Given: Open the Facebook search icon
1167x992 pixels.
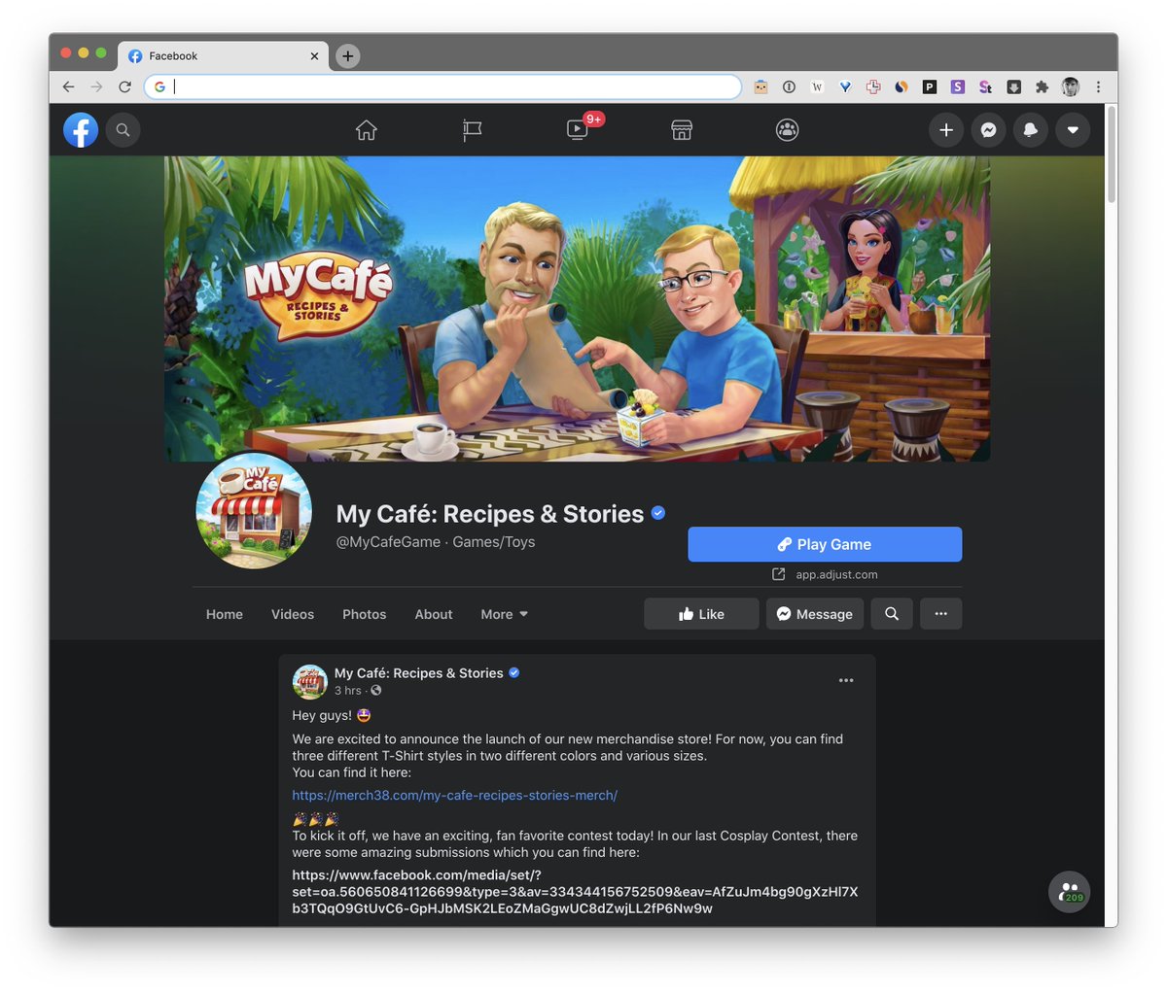Looking at the screenshot, I should click(x=123, y=129).
